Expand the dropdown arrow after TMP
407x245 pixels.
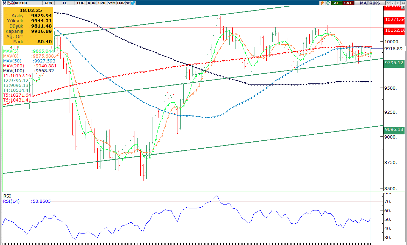click(128, 3)
